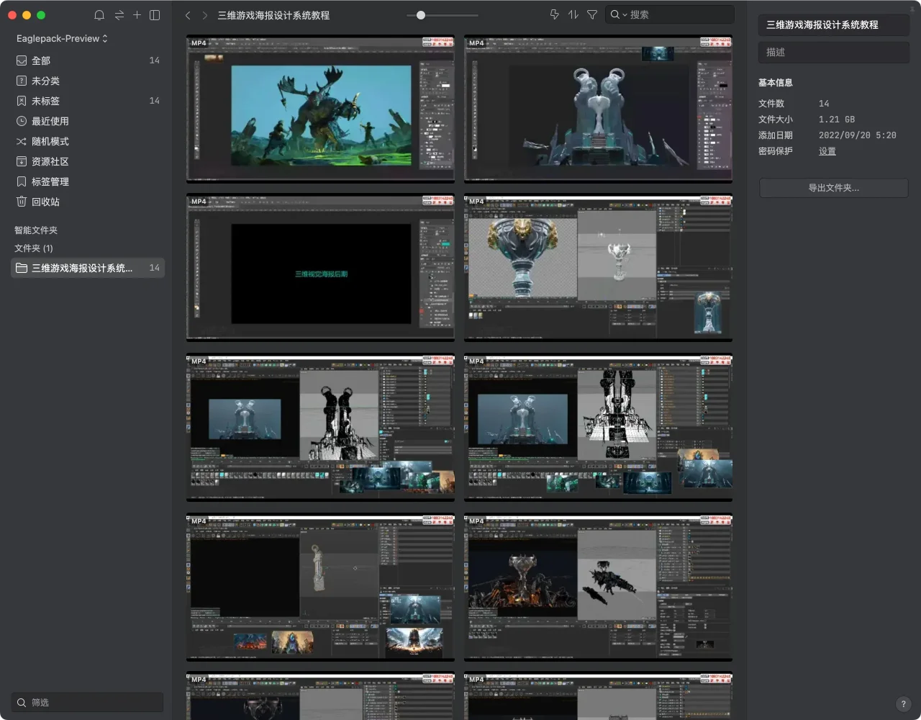
Task: Open 标签管理 in the sidebar
Action: pyautogui.click(x=88, y=181)
